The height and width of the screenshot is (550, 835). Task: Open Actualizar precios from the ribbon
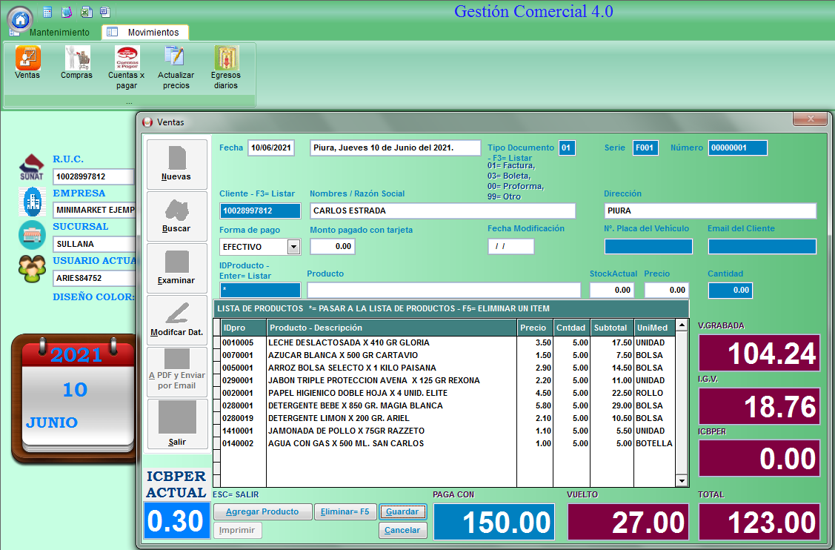176,59
